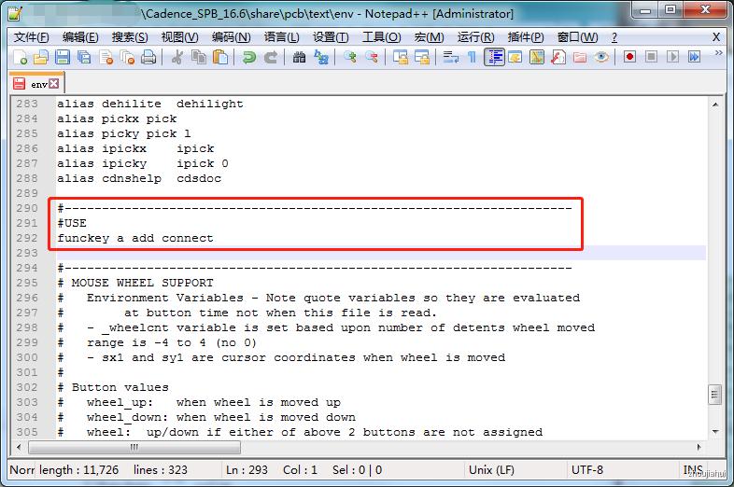Click the vertical scrollbar up arrow

click(x=714, y=104)
